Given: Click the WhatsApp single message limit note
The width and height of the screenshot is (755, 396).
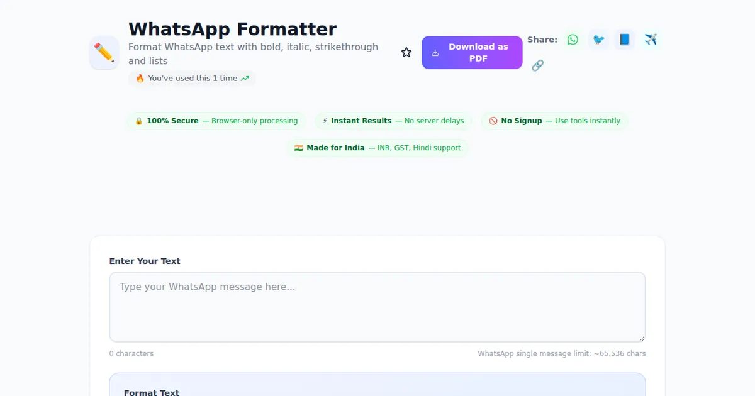Looking at the screenshot, I should tap(561, 354).
